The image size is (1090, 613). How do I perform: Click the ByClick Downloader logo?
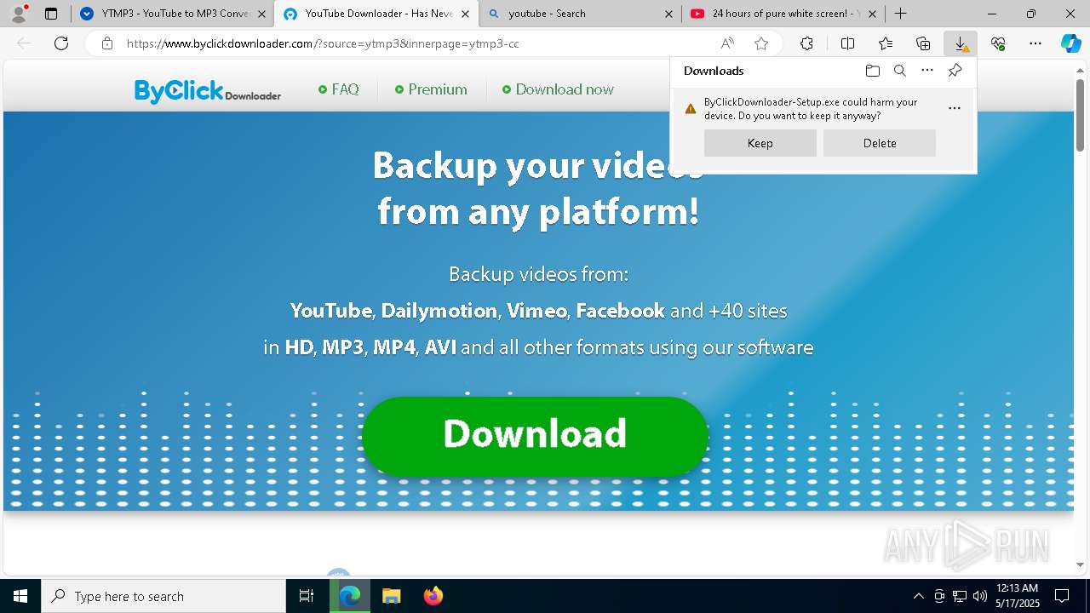[x=208, y=90]
